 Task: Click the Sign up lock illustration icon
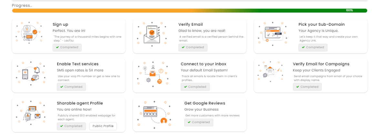tap(30, 33)
